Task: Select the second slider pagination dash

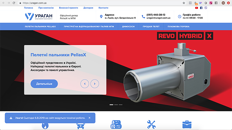Action: coord(116,105)
